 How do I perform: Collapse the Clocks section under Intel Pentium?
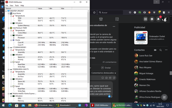point(11,40)
